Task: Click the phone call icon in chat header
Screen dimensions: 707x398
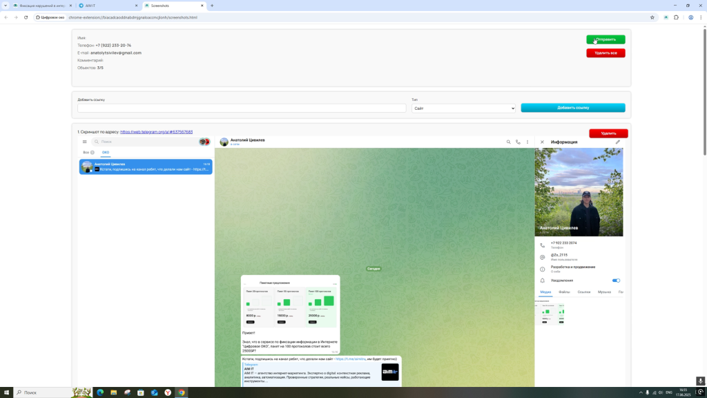Action: tap(518, 142)
